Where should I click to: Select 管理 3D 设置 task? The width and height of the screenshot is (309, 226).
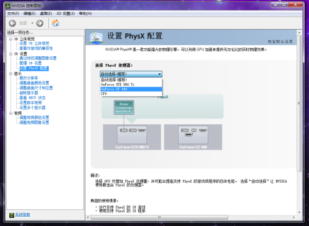[30, 63]
